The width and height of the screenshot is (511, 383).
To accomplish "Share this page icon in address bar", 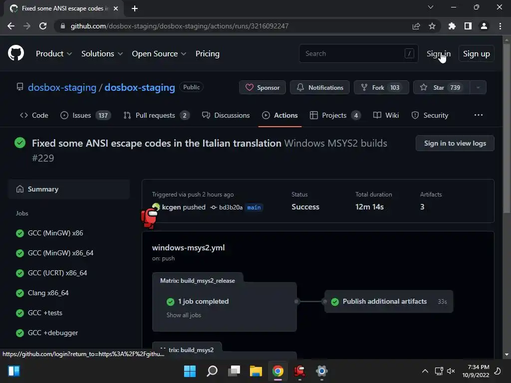I will pos(416,26).
